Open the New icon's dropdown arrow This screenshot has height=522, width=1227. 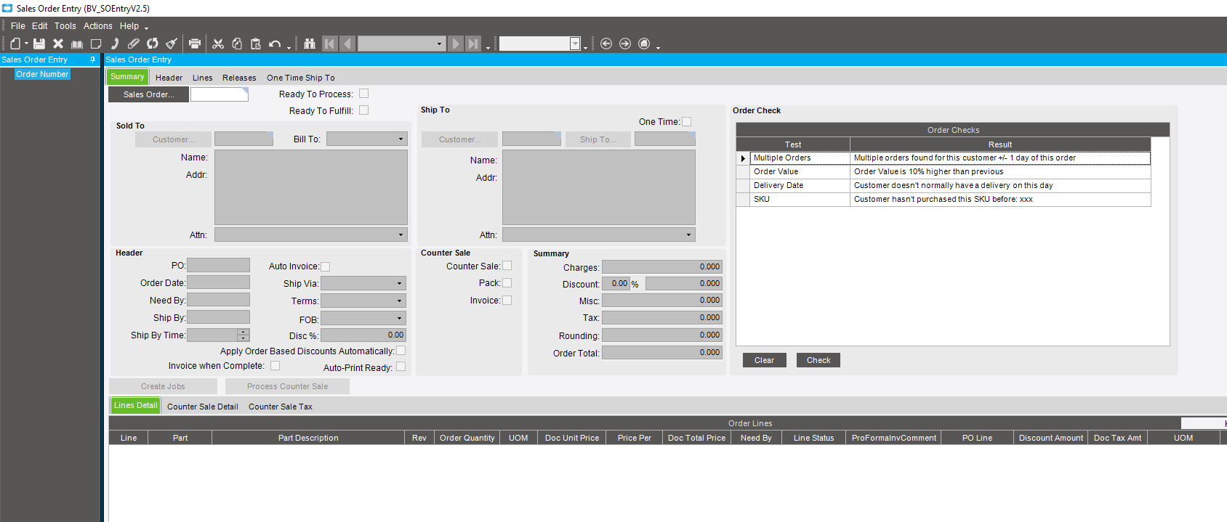26,44
